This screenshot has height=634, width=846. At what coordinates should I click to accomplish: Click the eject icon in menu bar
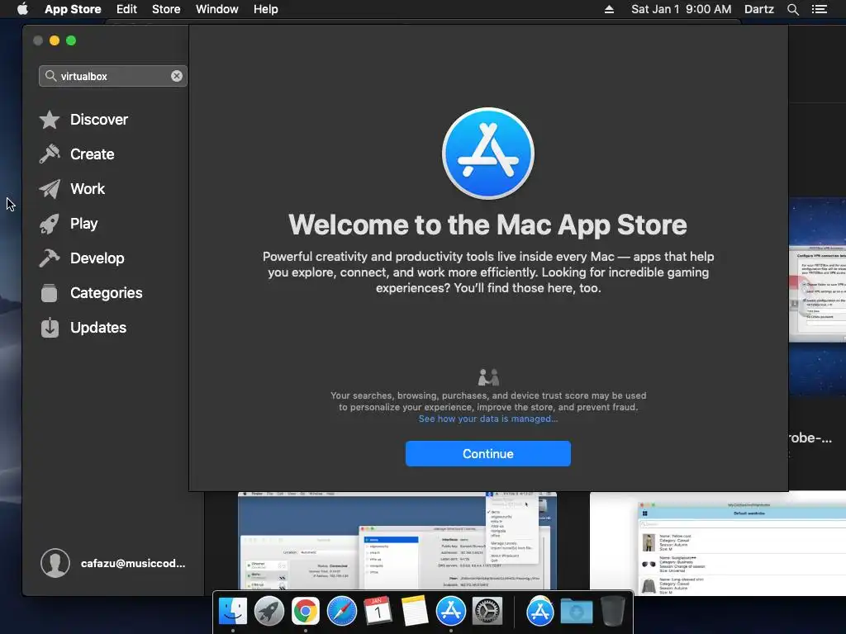(609, 9)
